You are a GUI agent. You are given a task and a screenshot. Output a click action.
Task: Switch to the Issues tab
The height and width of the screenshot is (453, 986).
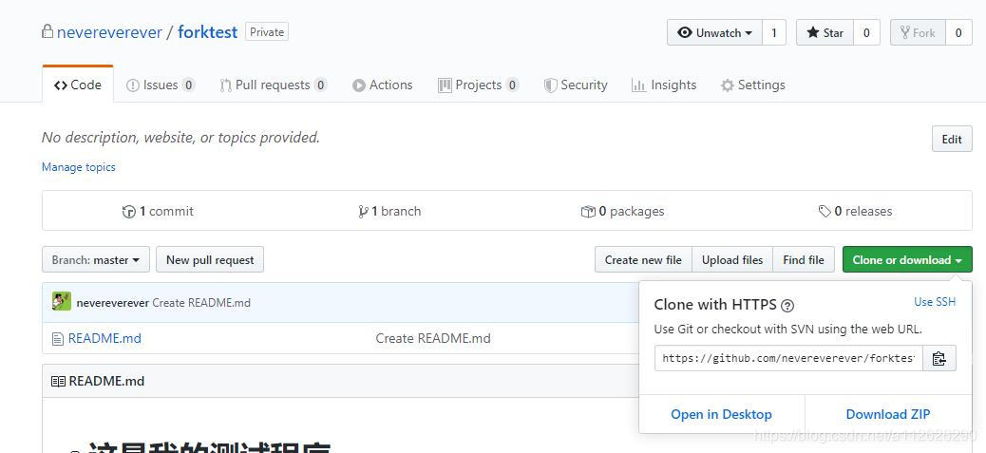(x=161, y=85)
